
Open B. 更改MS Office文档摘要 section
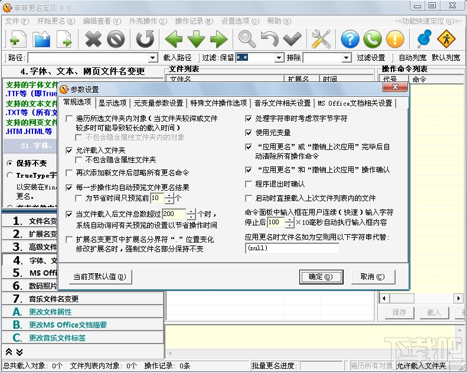tap(83, 325)
